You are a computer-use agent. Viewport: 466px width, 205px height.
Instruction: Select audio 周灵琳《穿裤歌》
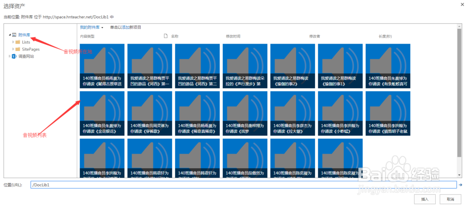point(150,113)
